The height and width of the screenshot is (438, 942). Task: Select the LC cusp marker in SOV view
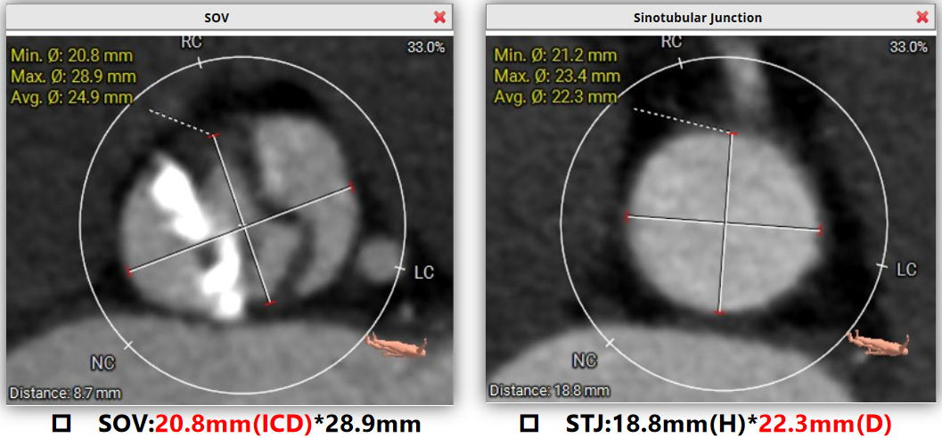[x=423, y=272]
